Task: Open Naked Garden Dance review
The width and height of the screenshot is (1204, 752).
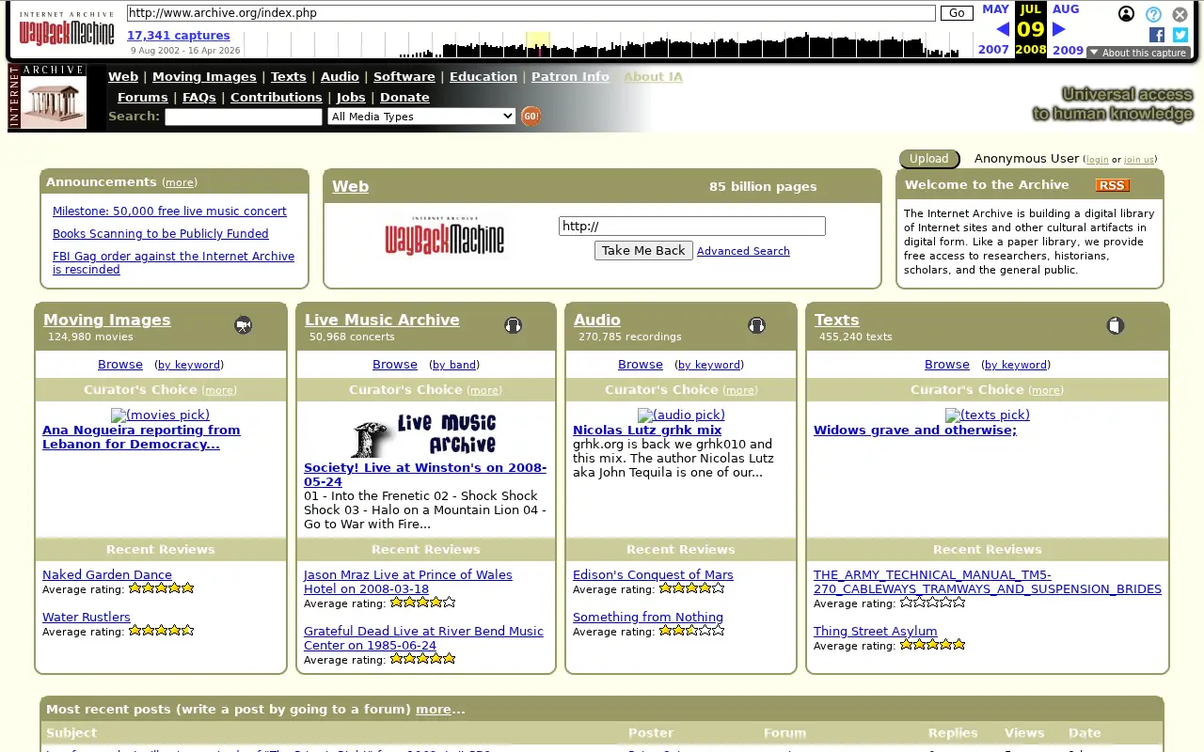Action: tap(107, 575)
